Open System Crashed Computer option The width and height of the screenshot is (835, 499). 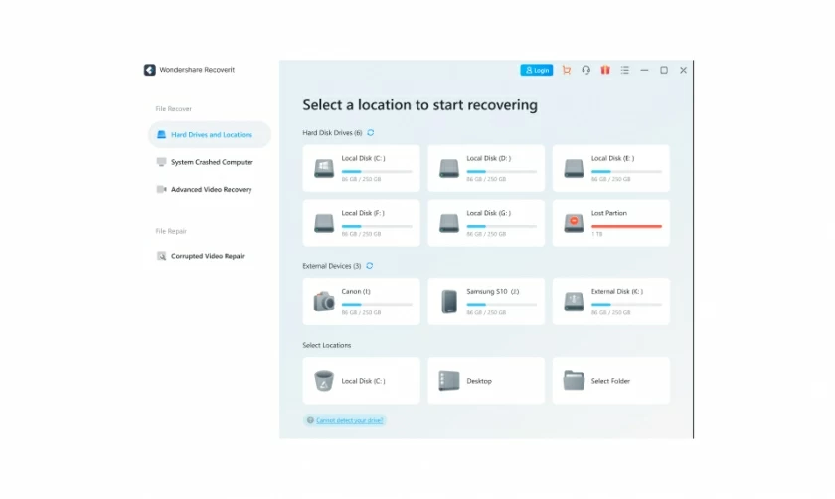pyautogui.click(x=210, y=162)
